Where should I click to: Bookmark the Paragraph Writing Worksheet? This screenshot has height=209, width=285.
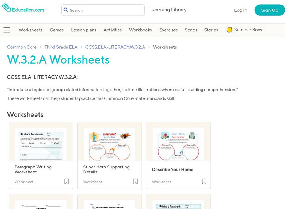click(67, 181)
